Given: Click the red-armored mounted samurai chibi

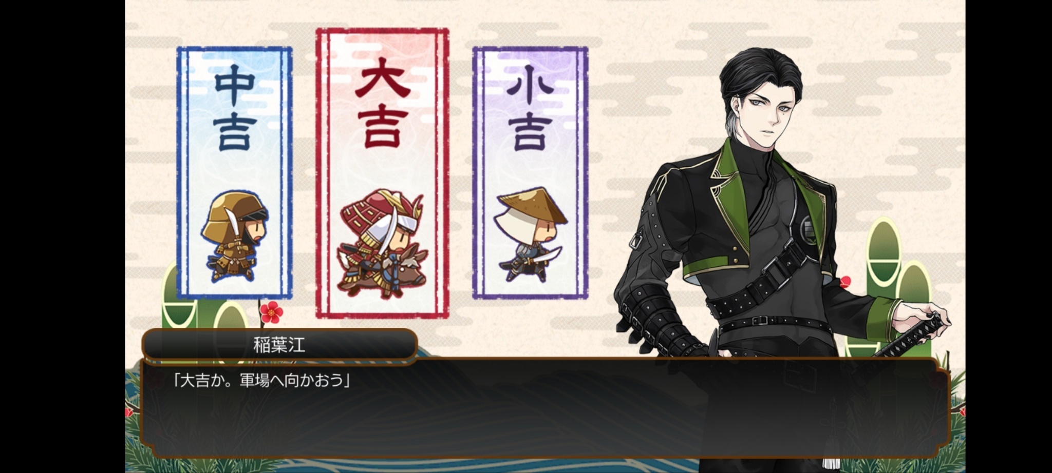Looking at the screenshot, I should pos(382,244).
